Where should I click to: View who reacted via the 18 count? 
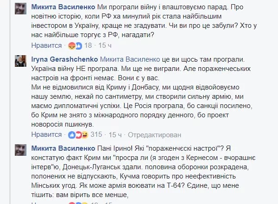[89, 45]
